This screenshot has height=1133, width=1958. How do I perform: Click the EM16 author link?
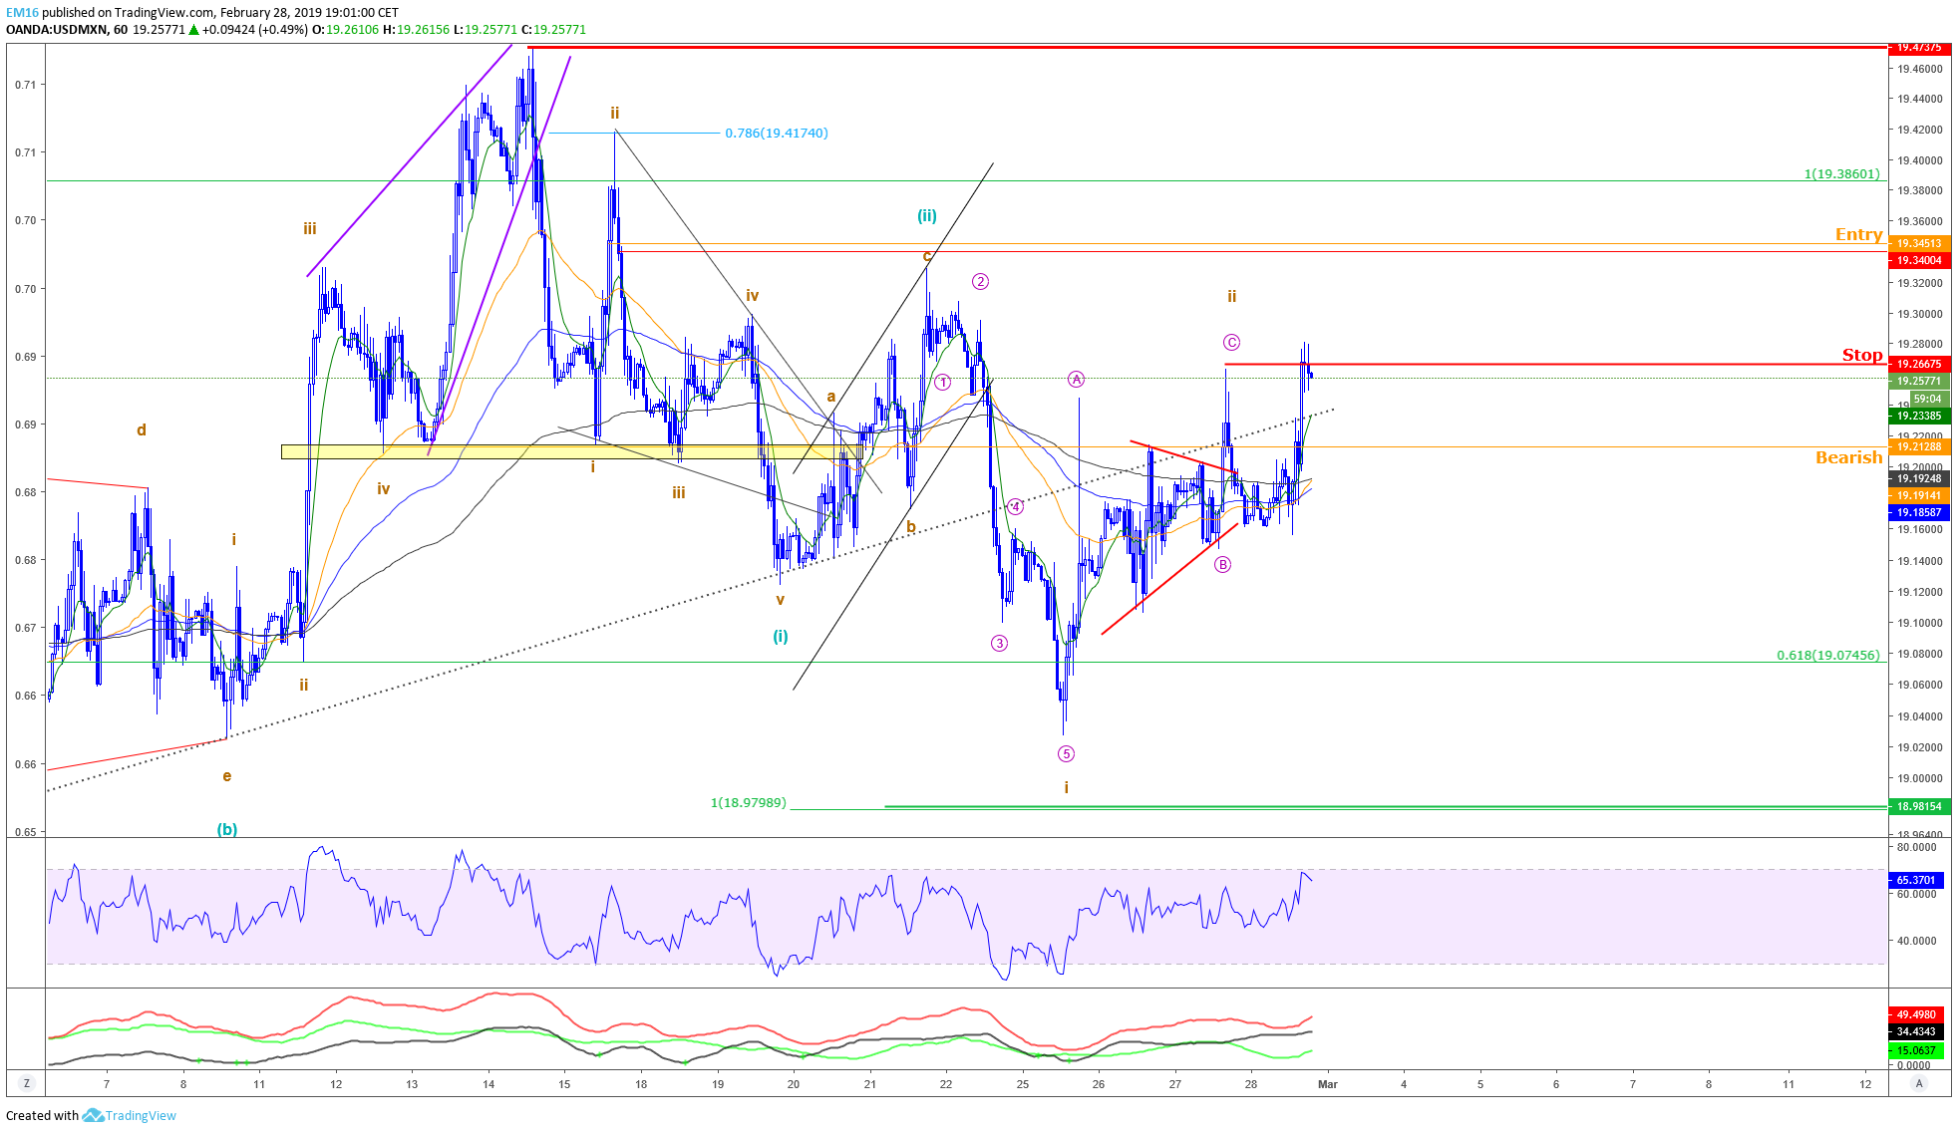point(22,13)
